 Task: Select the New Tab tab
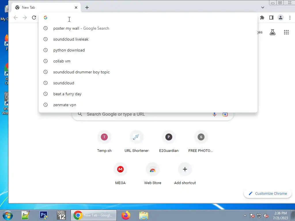coord(46,7)
